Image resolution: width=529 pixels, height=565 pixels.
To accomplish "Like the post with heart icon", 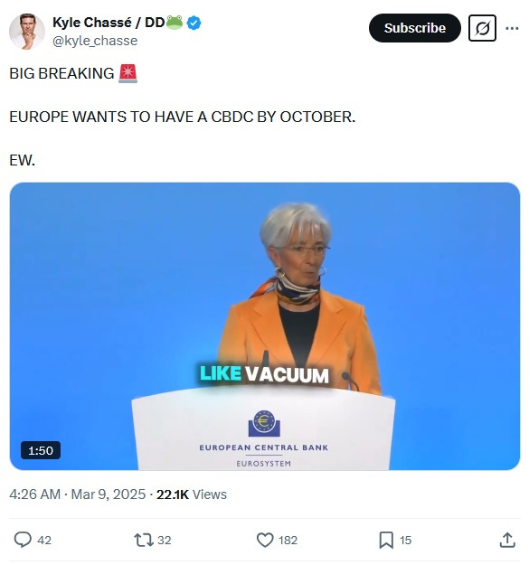I will pos(265,540).
